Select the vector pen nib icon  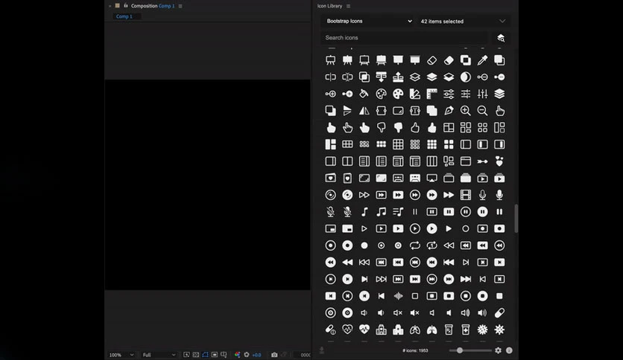449,111
